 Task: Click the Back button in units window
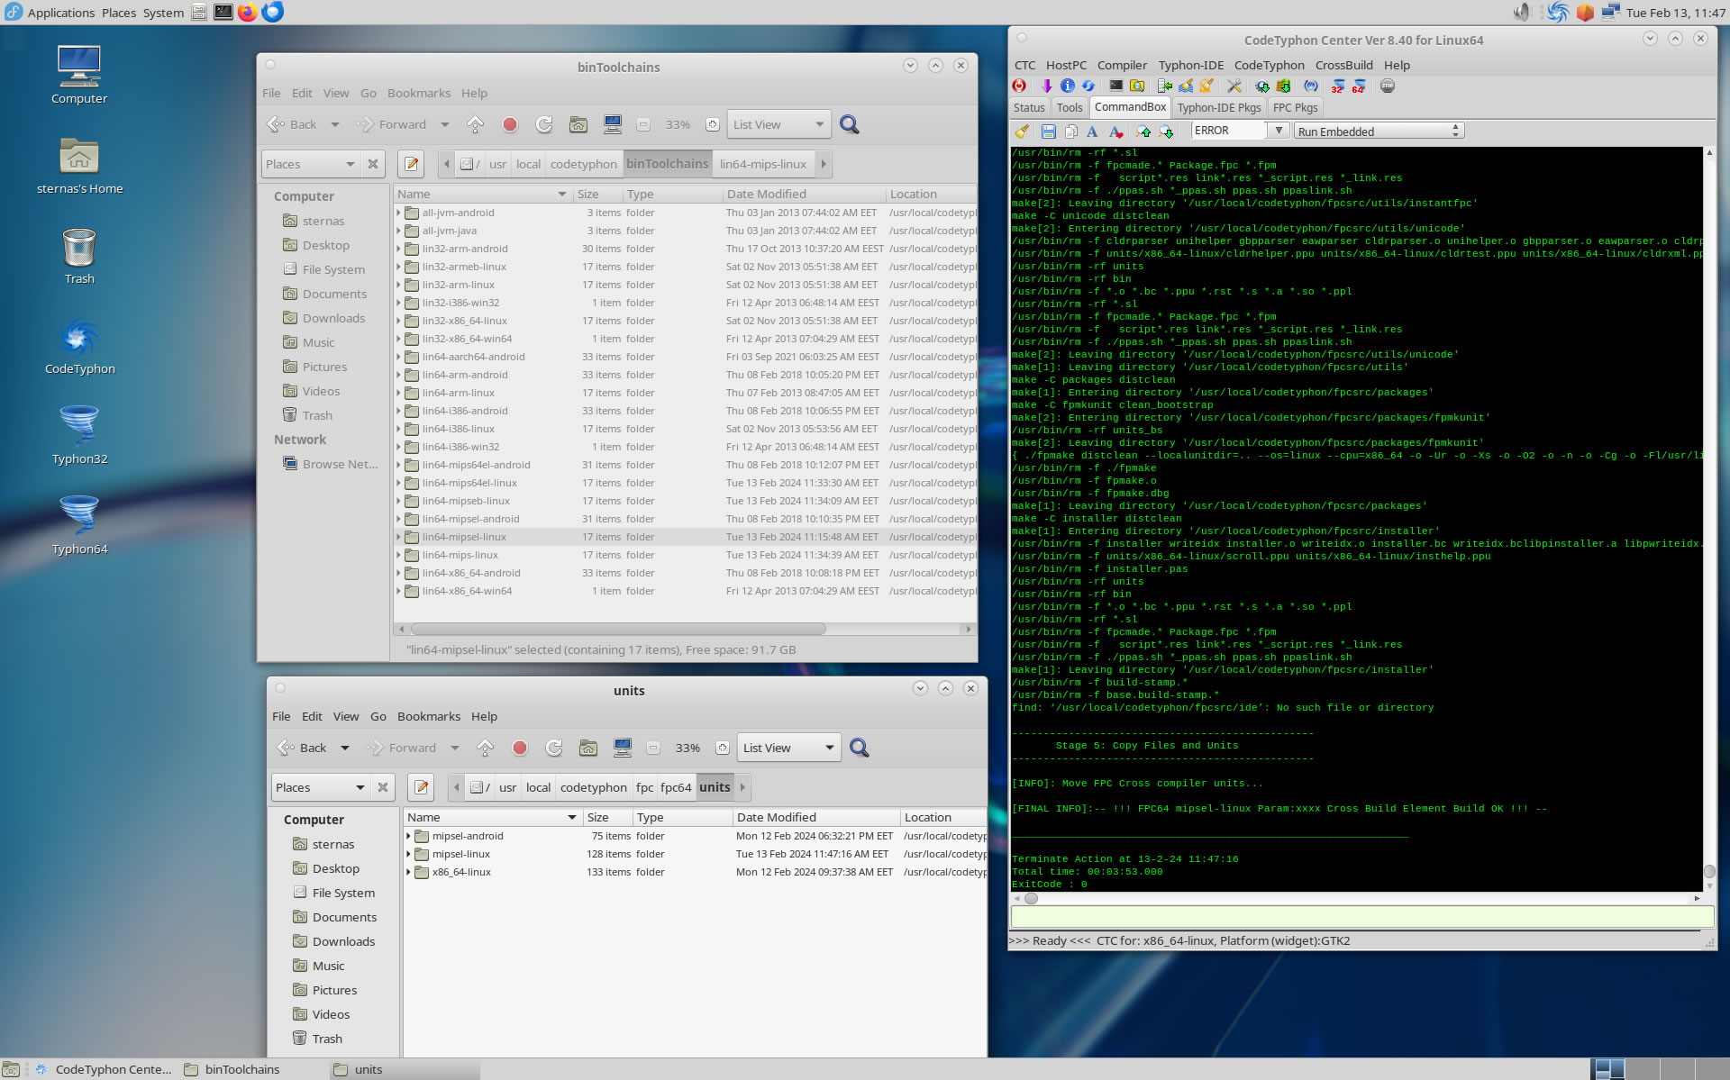point(303,749)
